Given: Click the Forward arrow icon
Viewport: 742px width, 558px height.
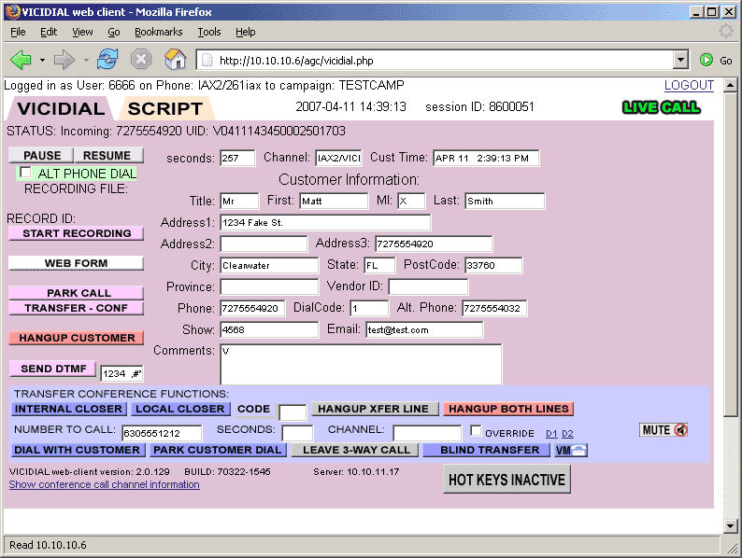Looking at the screenshot, I should (64, 60).
